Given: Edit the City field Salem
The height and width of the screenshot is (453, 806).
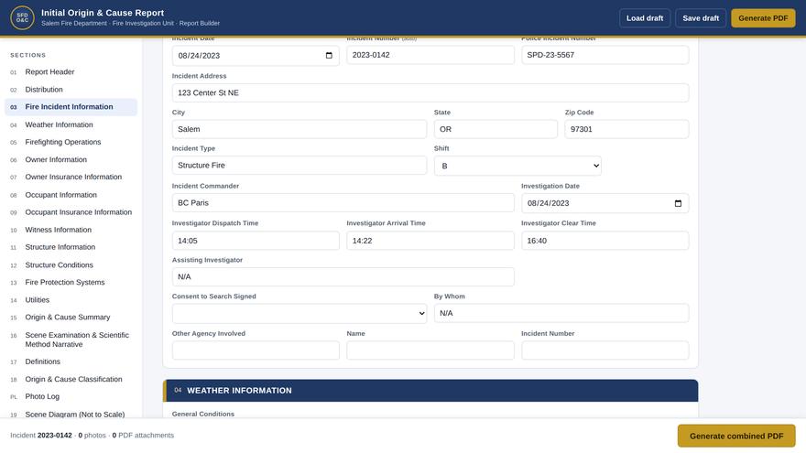Looking at the screenshot, I should point(300,129).
